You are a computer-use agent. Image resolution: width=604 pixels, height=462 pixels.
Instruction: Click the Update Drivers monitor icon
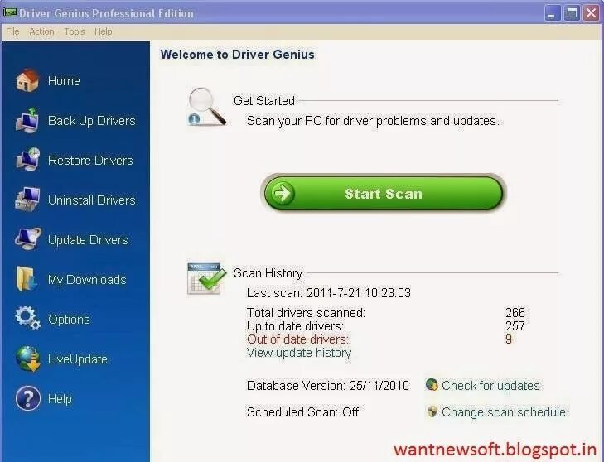coord(27,239)
